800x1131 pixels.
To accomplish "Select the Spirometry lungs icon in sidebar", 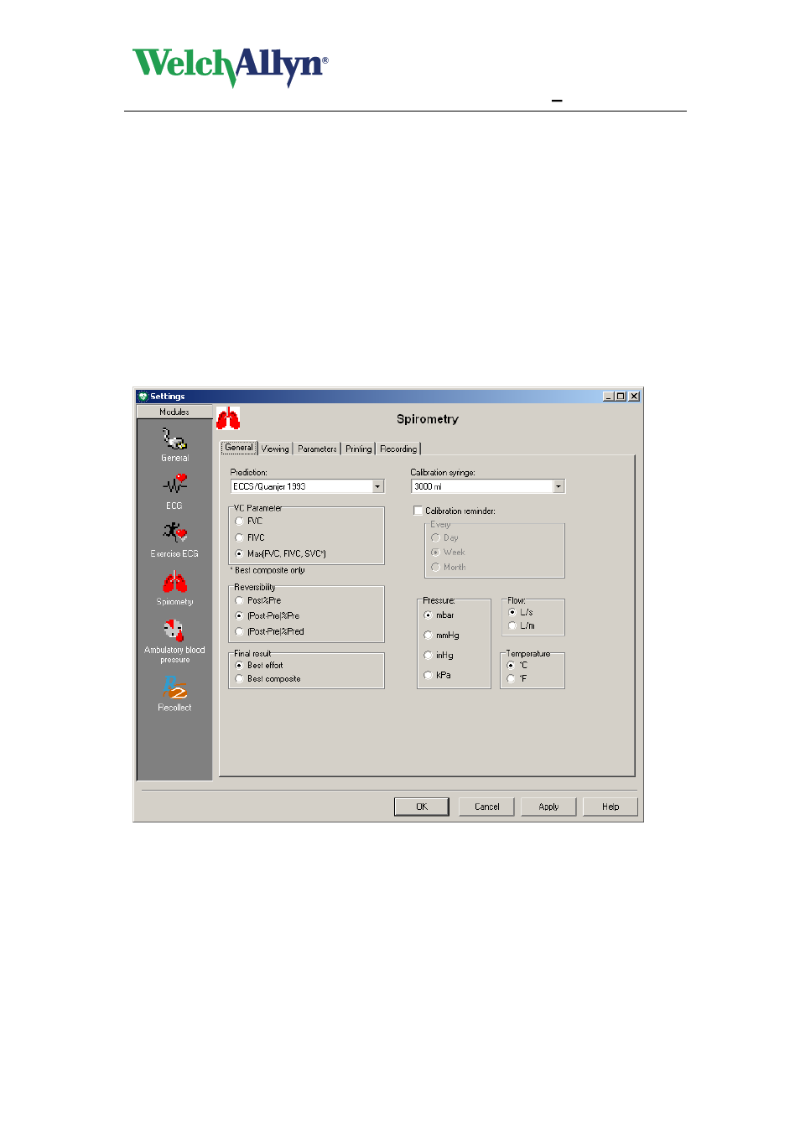I will pyautogui.click(x=174, y=582).
